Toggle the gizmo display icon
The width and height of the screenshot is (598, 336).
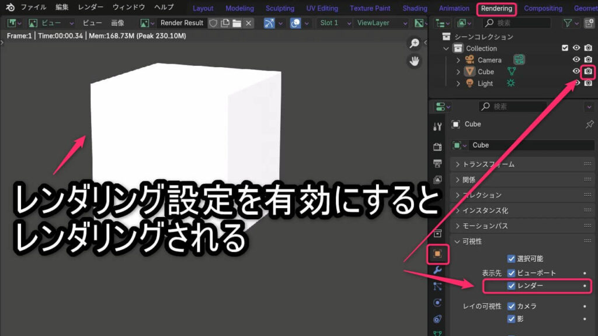[x=269, y=23]
